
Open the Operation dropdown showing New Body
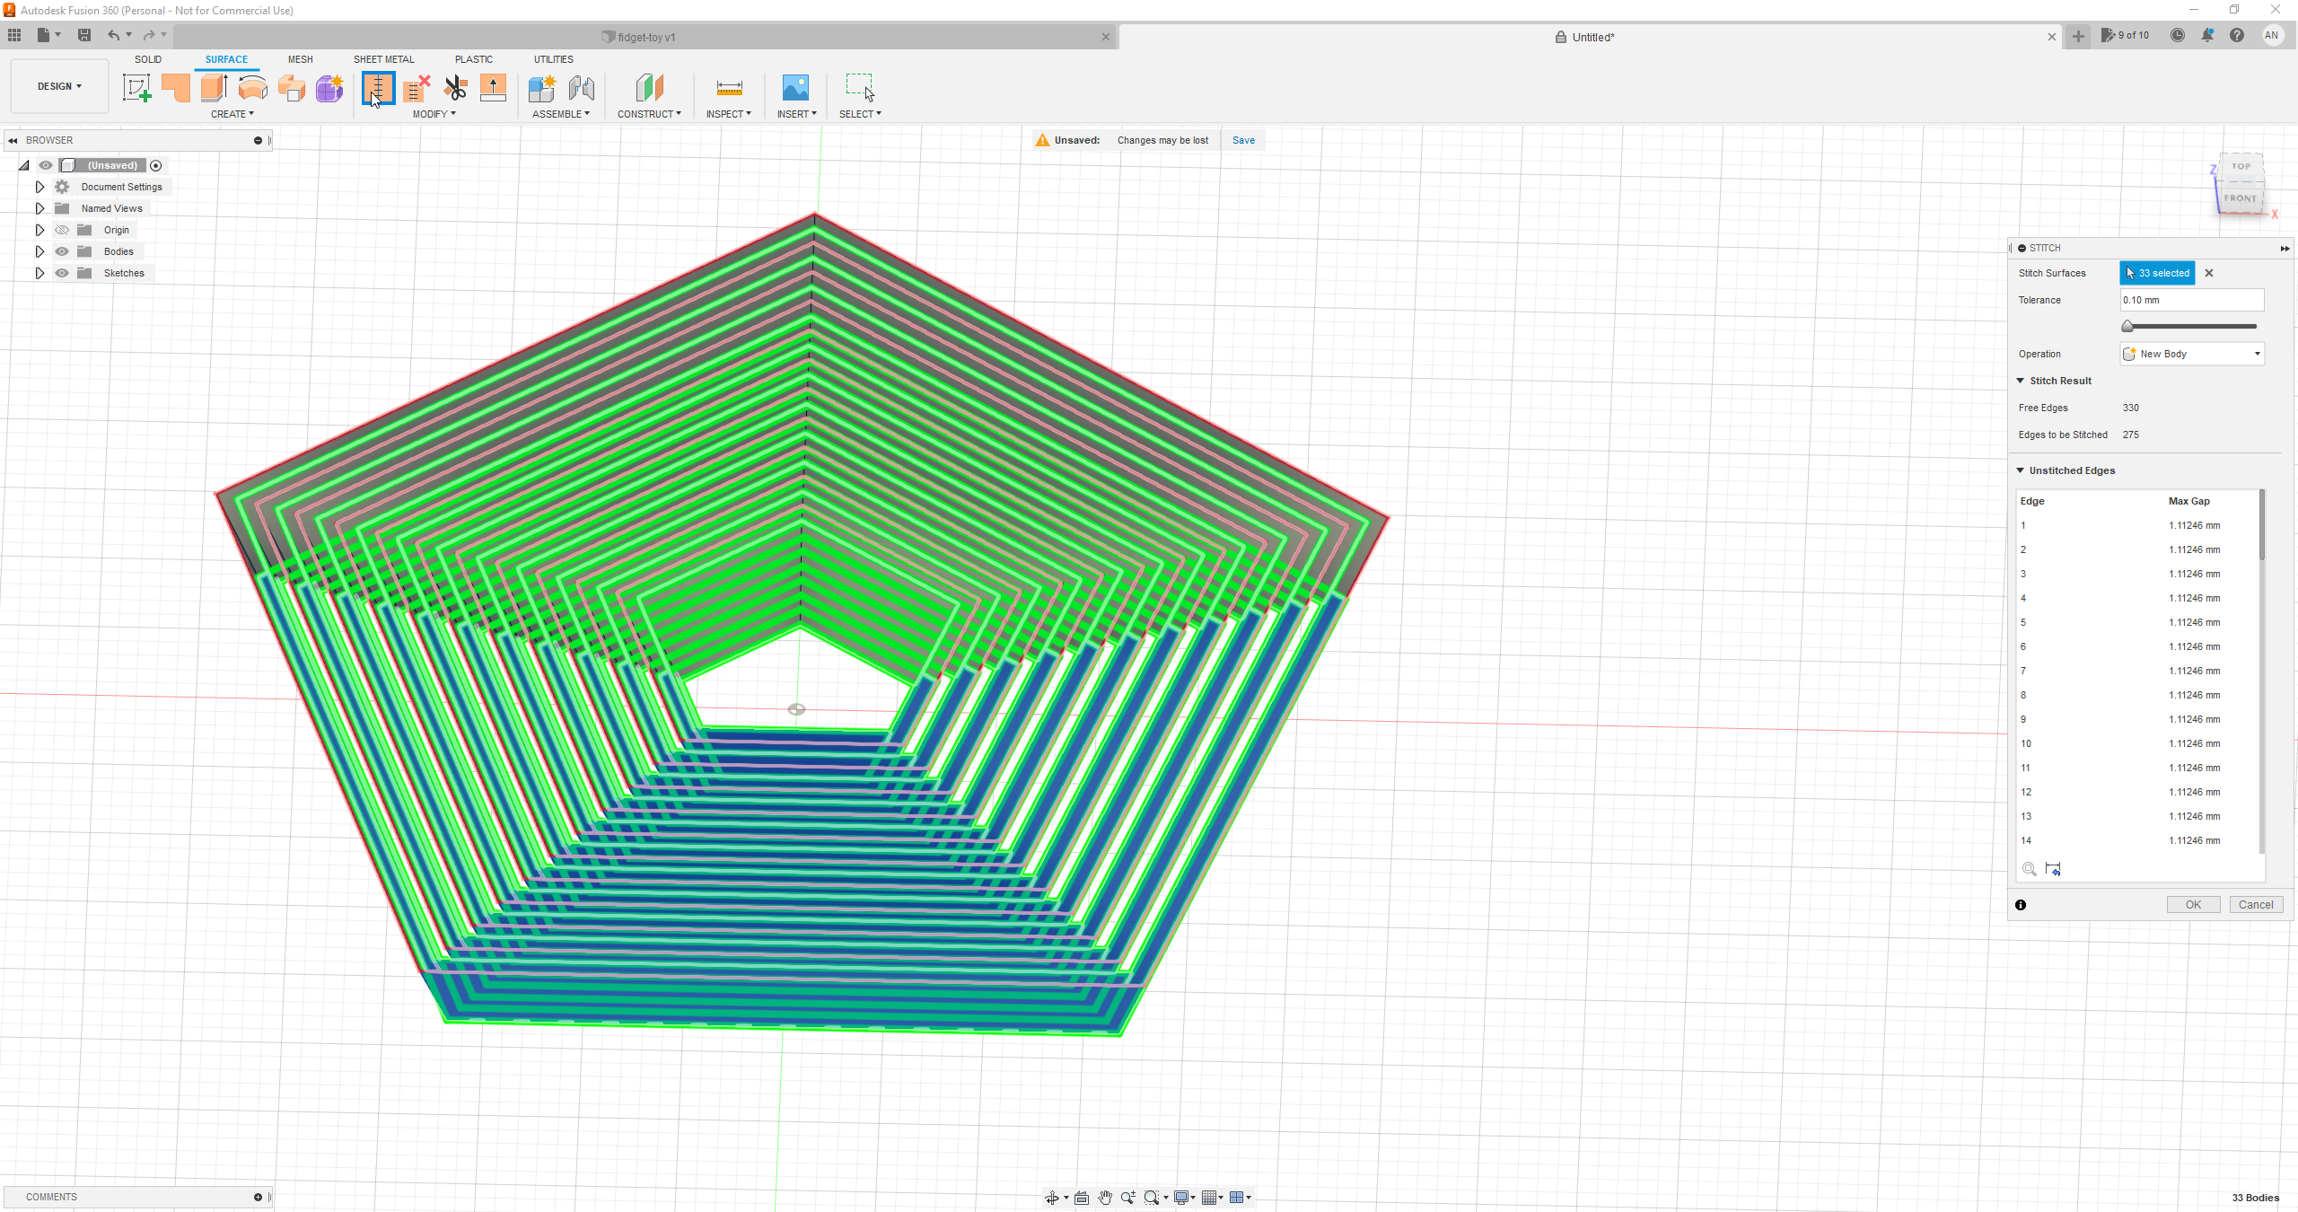2190,354
